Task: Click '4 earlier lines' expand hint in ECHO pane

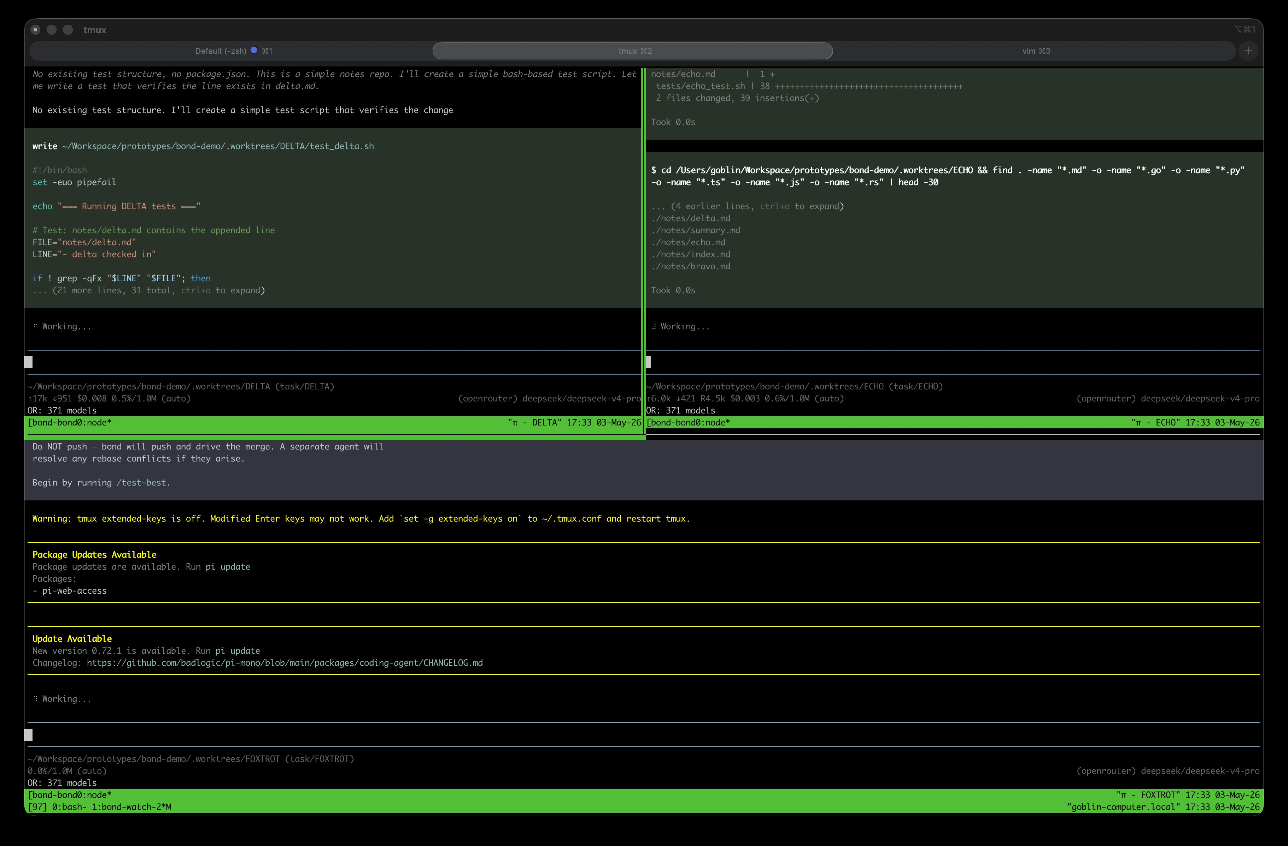Action: (747, 206)
